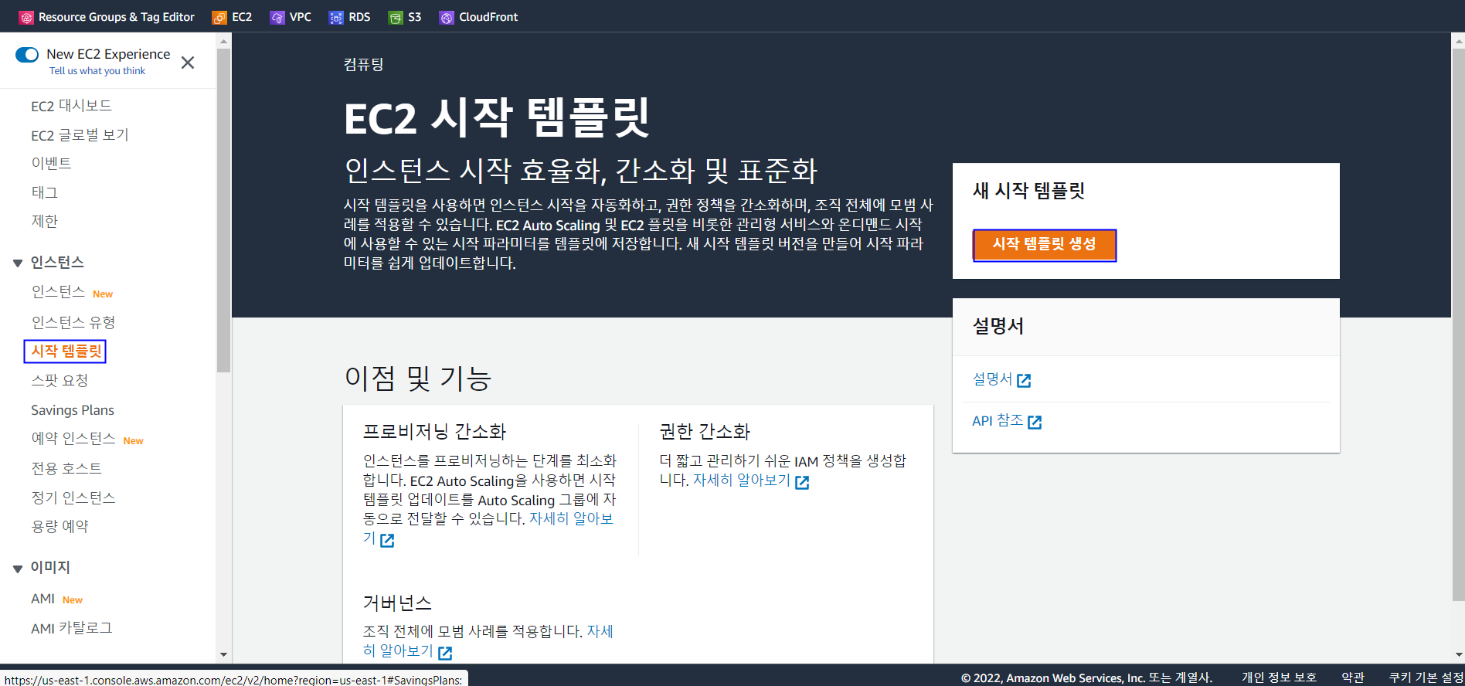Click external link icon under 권한 간소화

[802, 482]
